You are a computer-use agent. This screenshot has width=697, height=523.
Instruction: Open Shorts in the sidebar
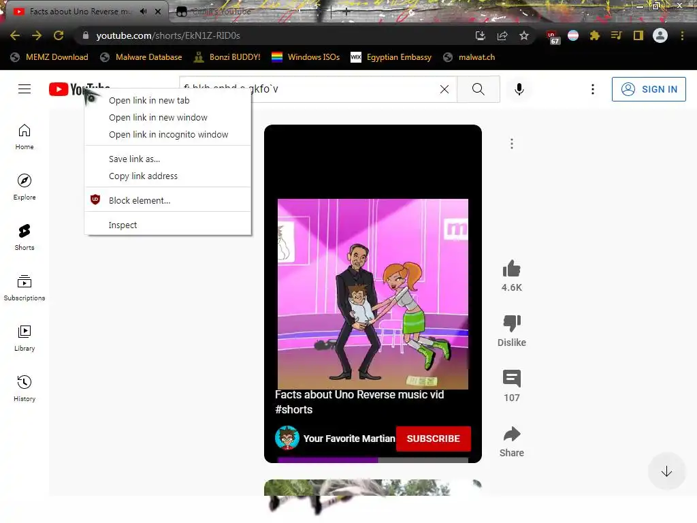click(x=25, y=238)
